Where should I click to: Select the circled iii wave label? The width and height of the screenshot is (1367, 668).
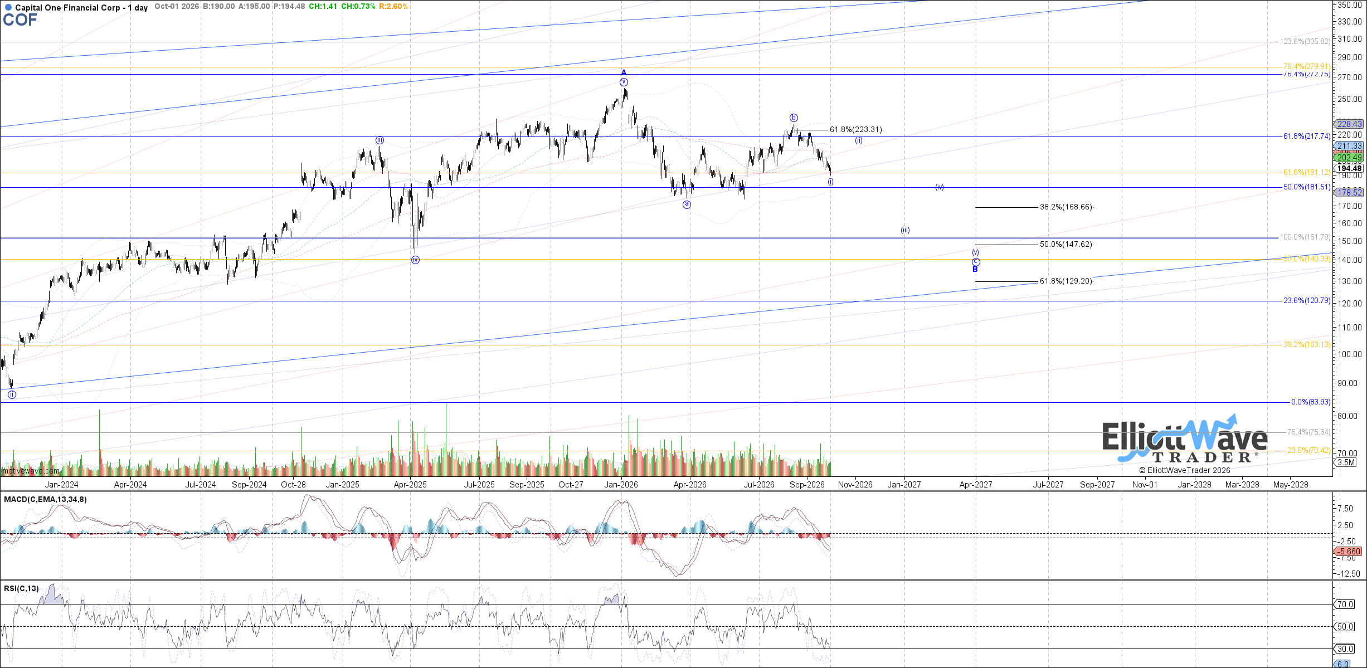pyautogui.click(x=379, y=140)
